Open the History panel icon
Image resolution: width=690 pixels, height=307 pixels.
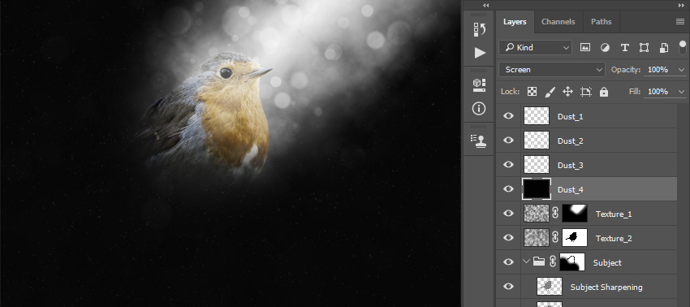479,29
